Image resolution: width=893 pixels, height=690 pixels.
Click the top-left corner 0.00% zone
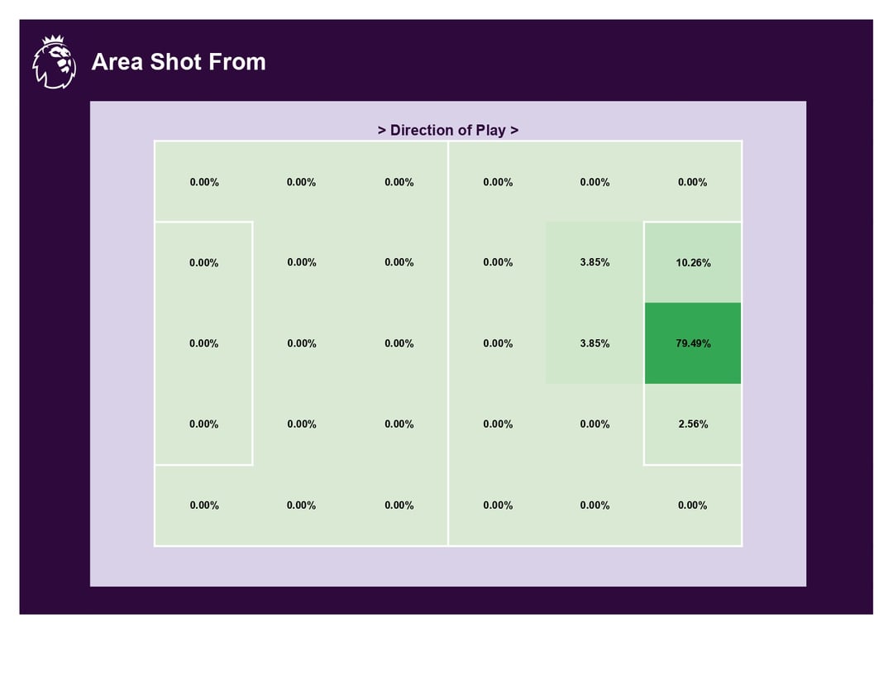[x=204, y=182]
